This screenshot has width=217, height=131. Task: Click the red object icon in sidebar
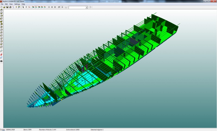[x=1, y=54]
